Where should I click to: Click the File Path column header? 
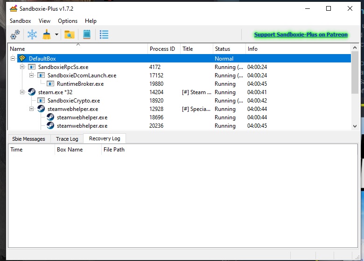pyautogui.click(x=229, y=150)
